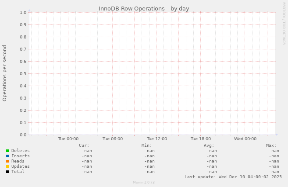Click the Avg: column header
Image resolution: width=288 pixels, height=187 pixels.
[x=209, y=145]
